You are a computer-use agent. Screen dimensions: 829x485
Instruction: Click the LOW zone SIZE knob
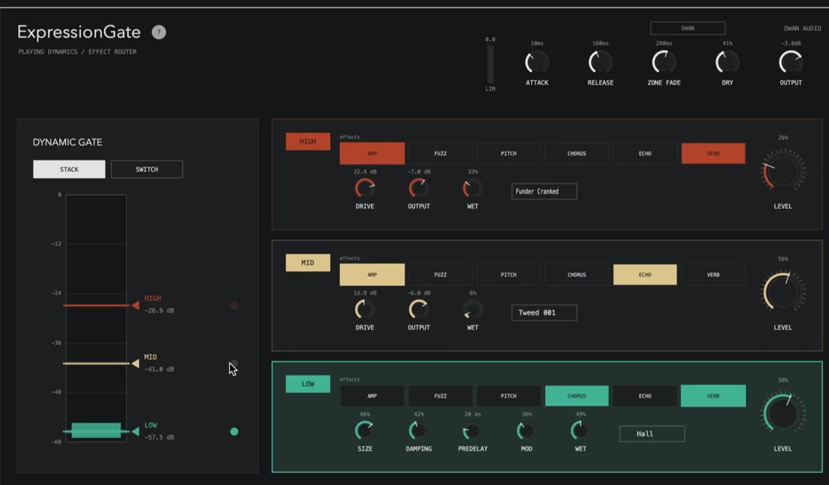pos(365,431)
